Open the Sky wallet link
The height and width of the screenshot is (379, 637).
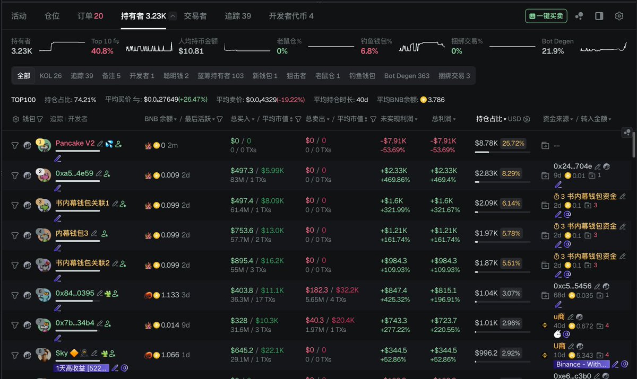pos(62,353)
